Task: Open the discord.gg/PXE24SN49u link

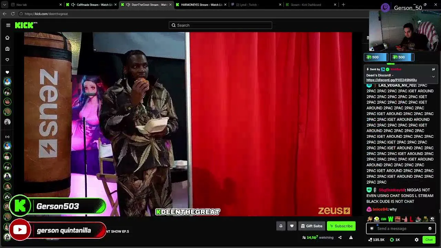Action: point(391,80)
